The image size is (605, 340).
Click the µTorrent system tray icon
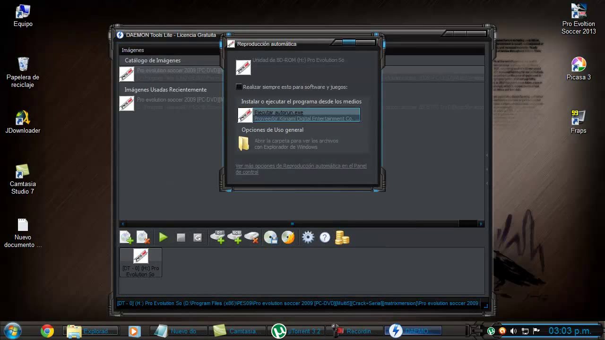[x=491, y=331]
